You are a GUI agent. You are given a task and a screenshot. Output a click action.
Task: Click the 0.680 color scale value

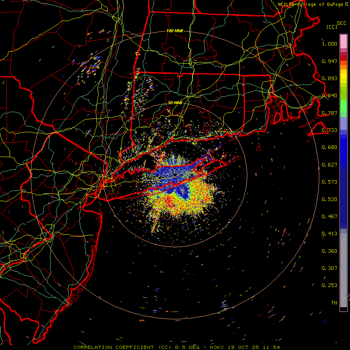click(x=329, y=147)
